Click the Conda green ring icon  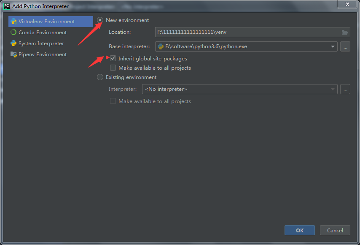pyautogui.click(x=13, y=33)
